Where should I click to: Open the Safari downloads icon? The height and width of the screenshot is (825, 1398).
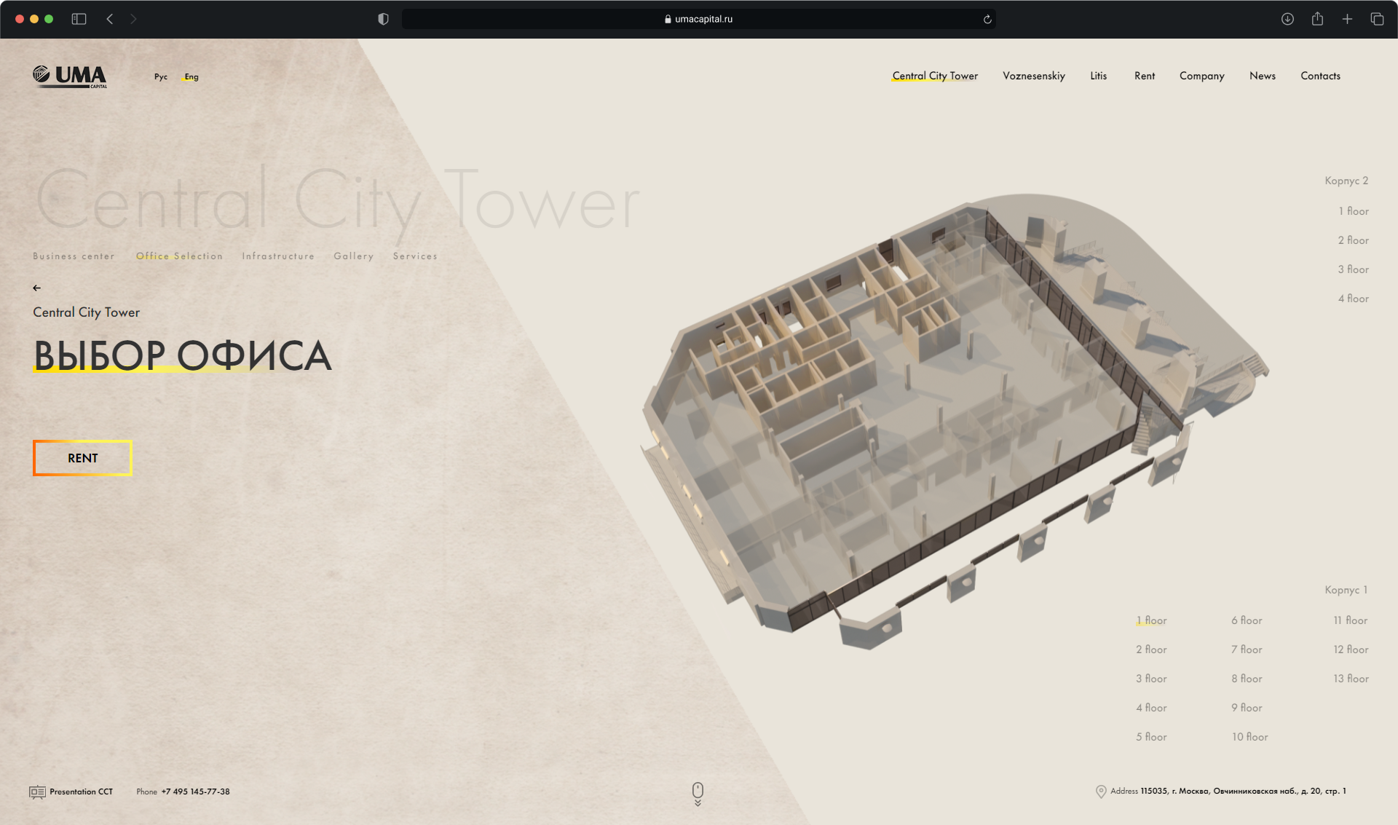coord(1287,19)
